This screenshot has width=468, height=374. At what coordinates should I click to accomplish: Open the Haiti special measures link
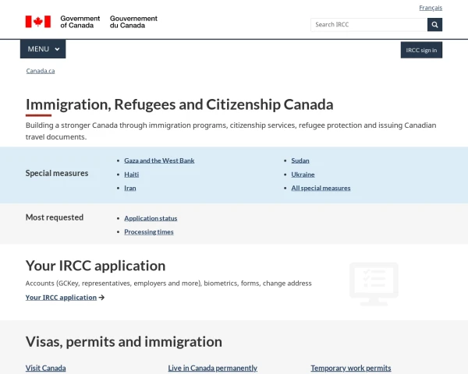pyautogui.click(x=131, y=175)
